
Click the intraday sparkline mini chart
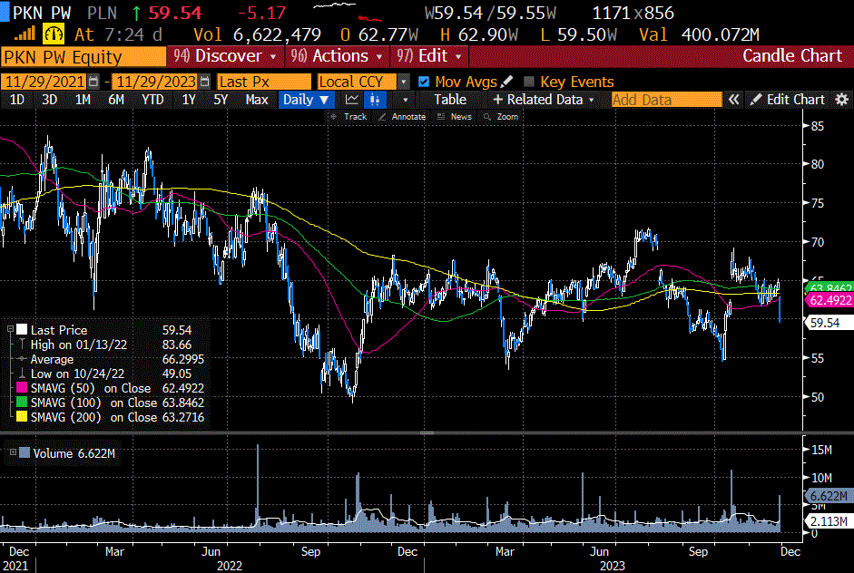tap(348, 12)
